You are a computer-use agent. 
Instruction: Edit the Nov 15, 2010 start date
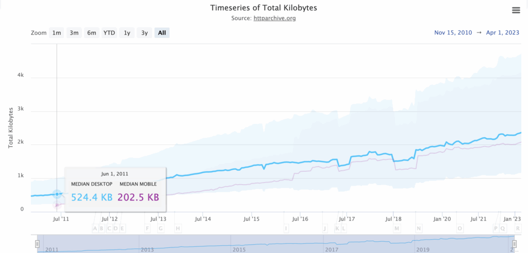[452, 33]
